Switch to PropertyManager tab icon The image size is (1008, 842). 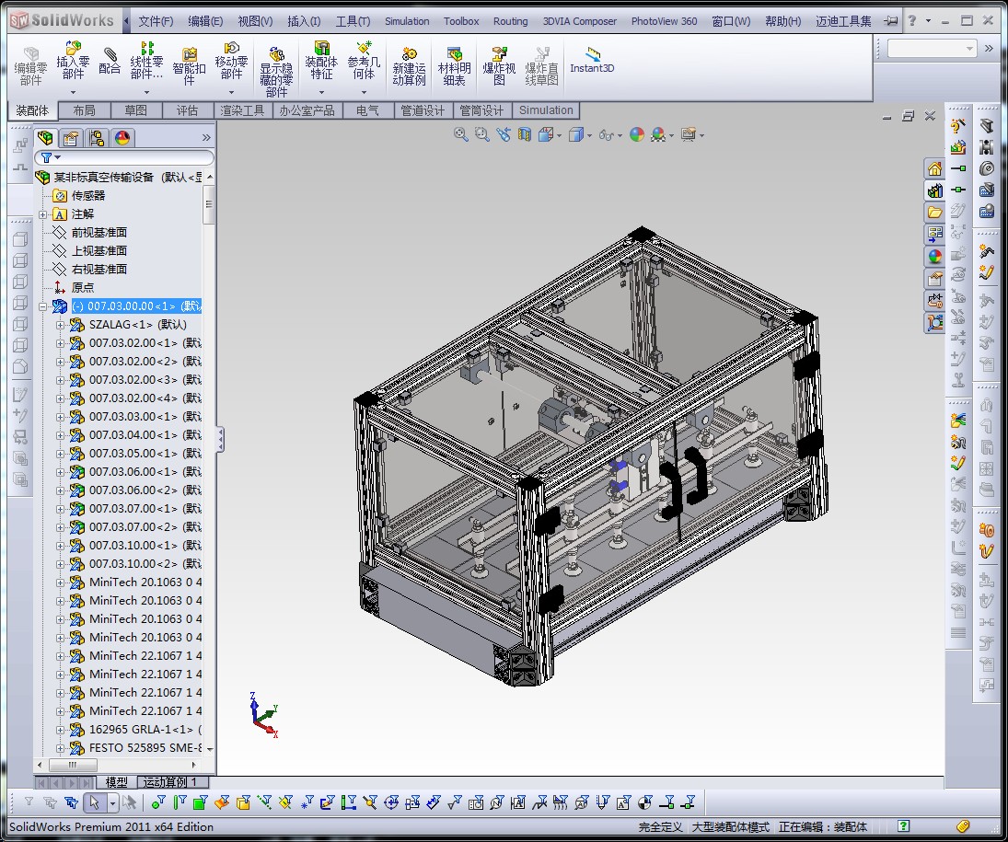[71, 137]
